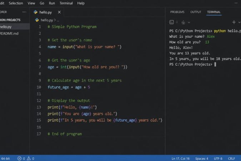This screenshot has height=161, width=241.
Task: Click the print Hello, {name} line
Action: tap(72, 107)
